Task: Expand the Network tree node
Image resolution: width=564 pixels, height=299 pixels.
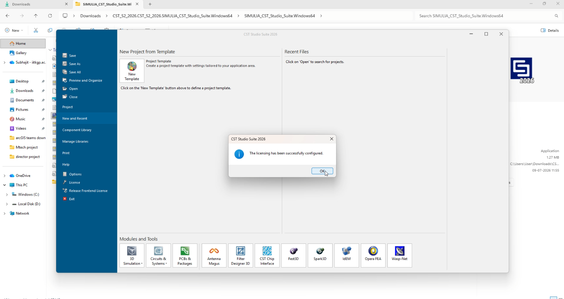Action: point(5,213)
